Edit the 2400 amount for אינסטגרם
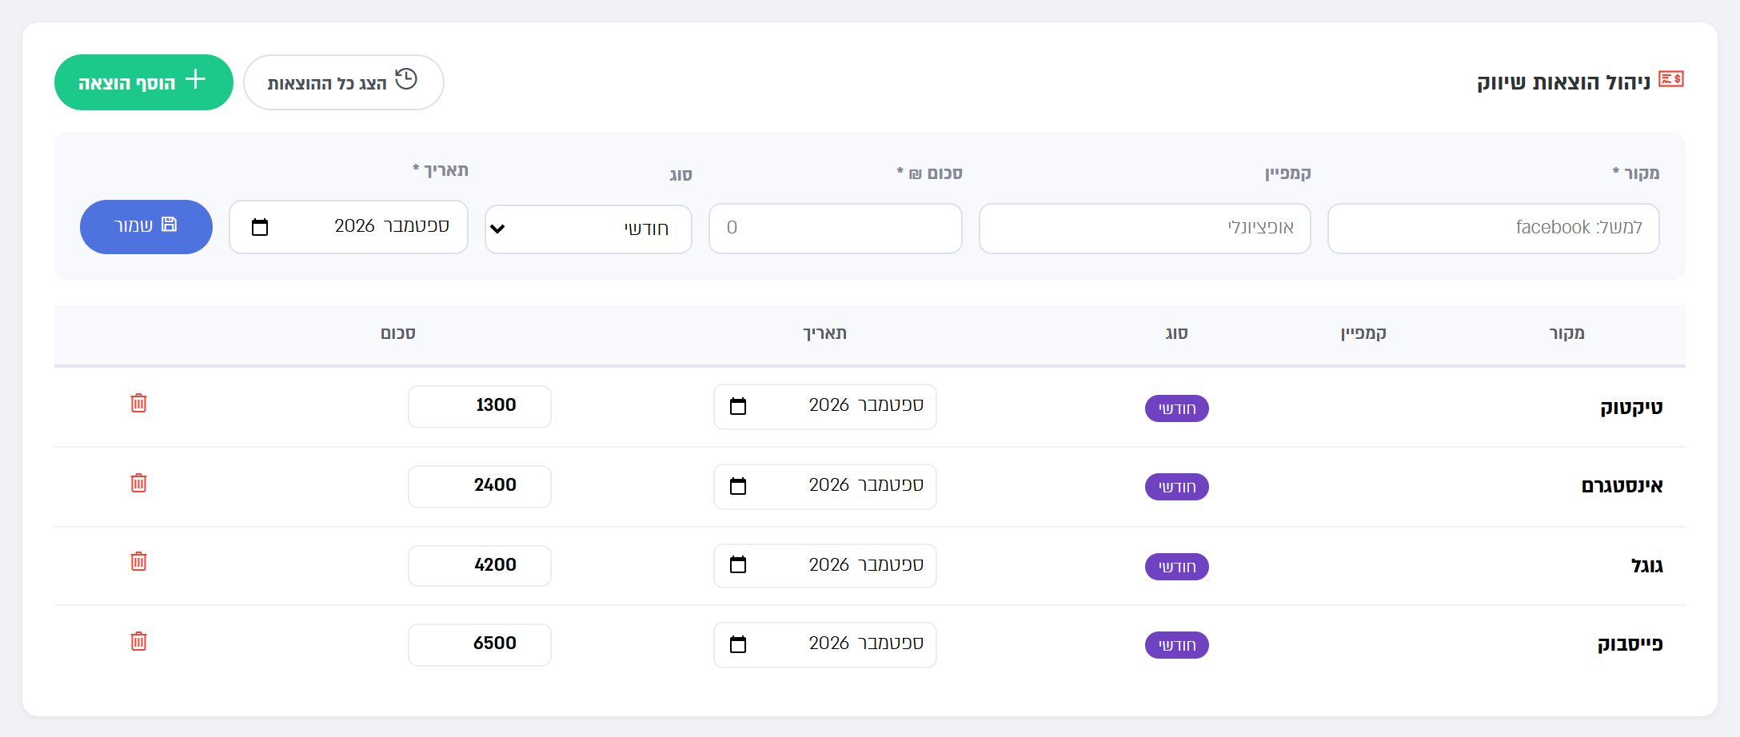The image size is (1740, 737). coord(480,486)
